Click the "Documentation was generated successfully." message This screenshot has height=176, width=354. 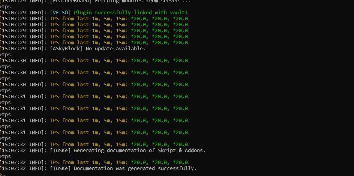135,169
